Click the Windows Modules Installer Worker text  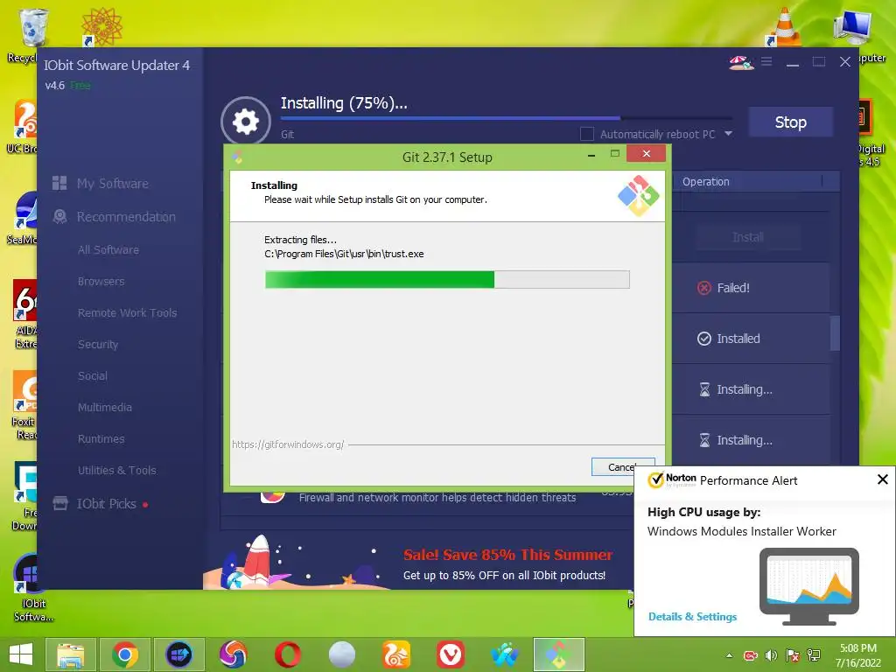pyautogui.click(x=741, y=531)
